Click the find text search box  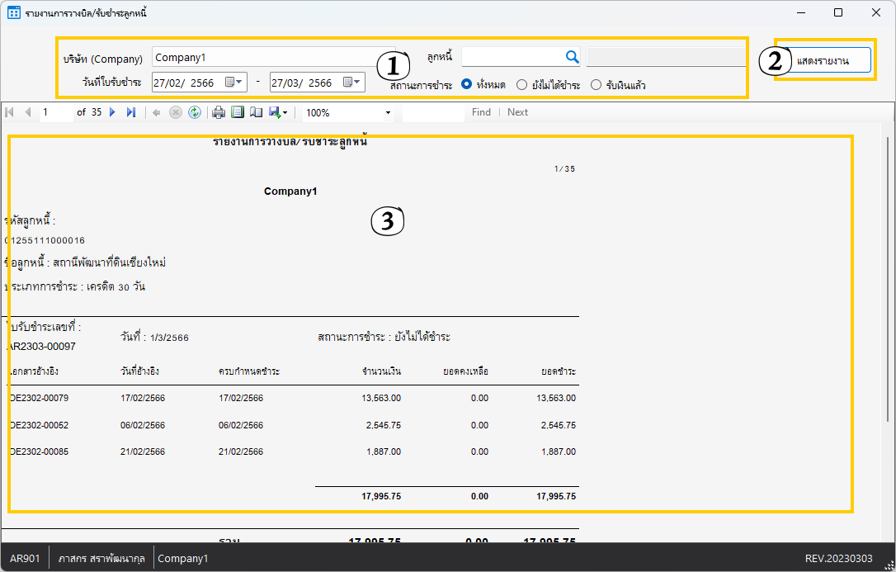[432, 112]
